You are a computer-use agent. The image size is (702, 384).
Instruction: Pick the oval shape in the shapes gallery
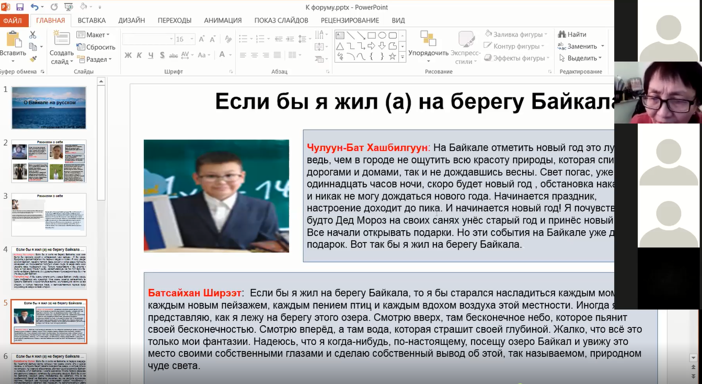click(382, 36)
